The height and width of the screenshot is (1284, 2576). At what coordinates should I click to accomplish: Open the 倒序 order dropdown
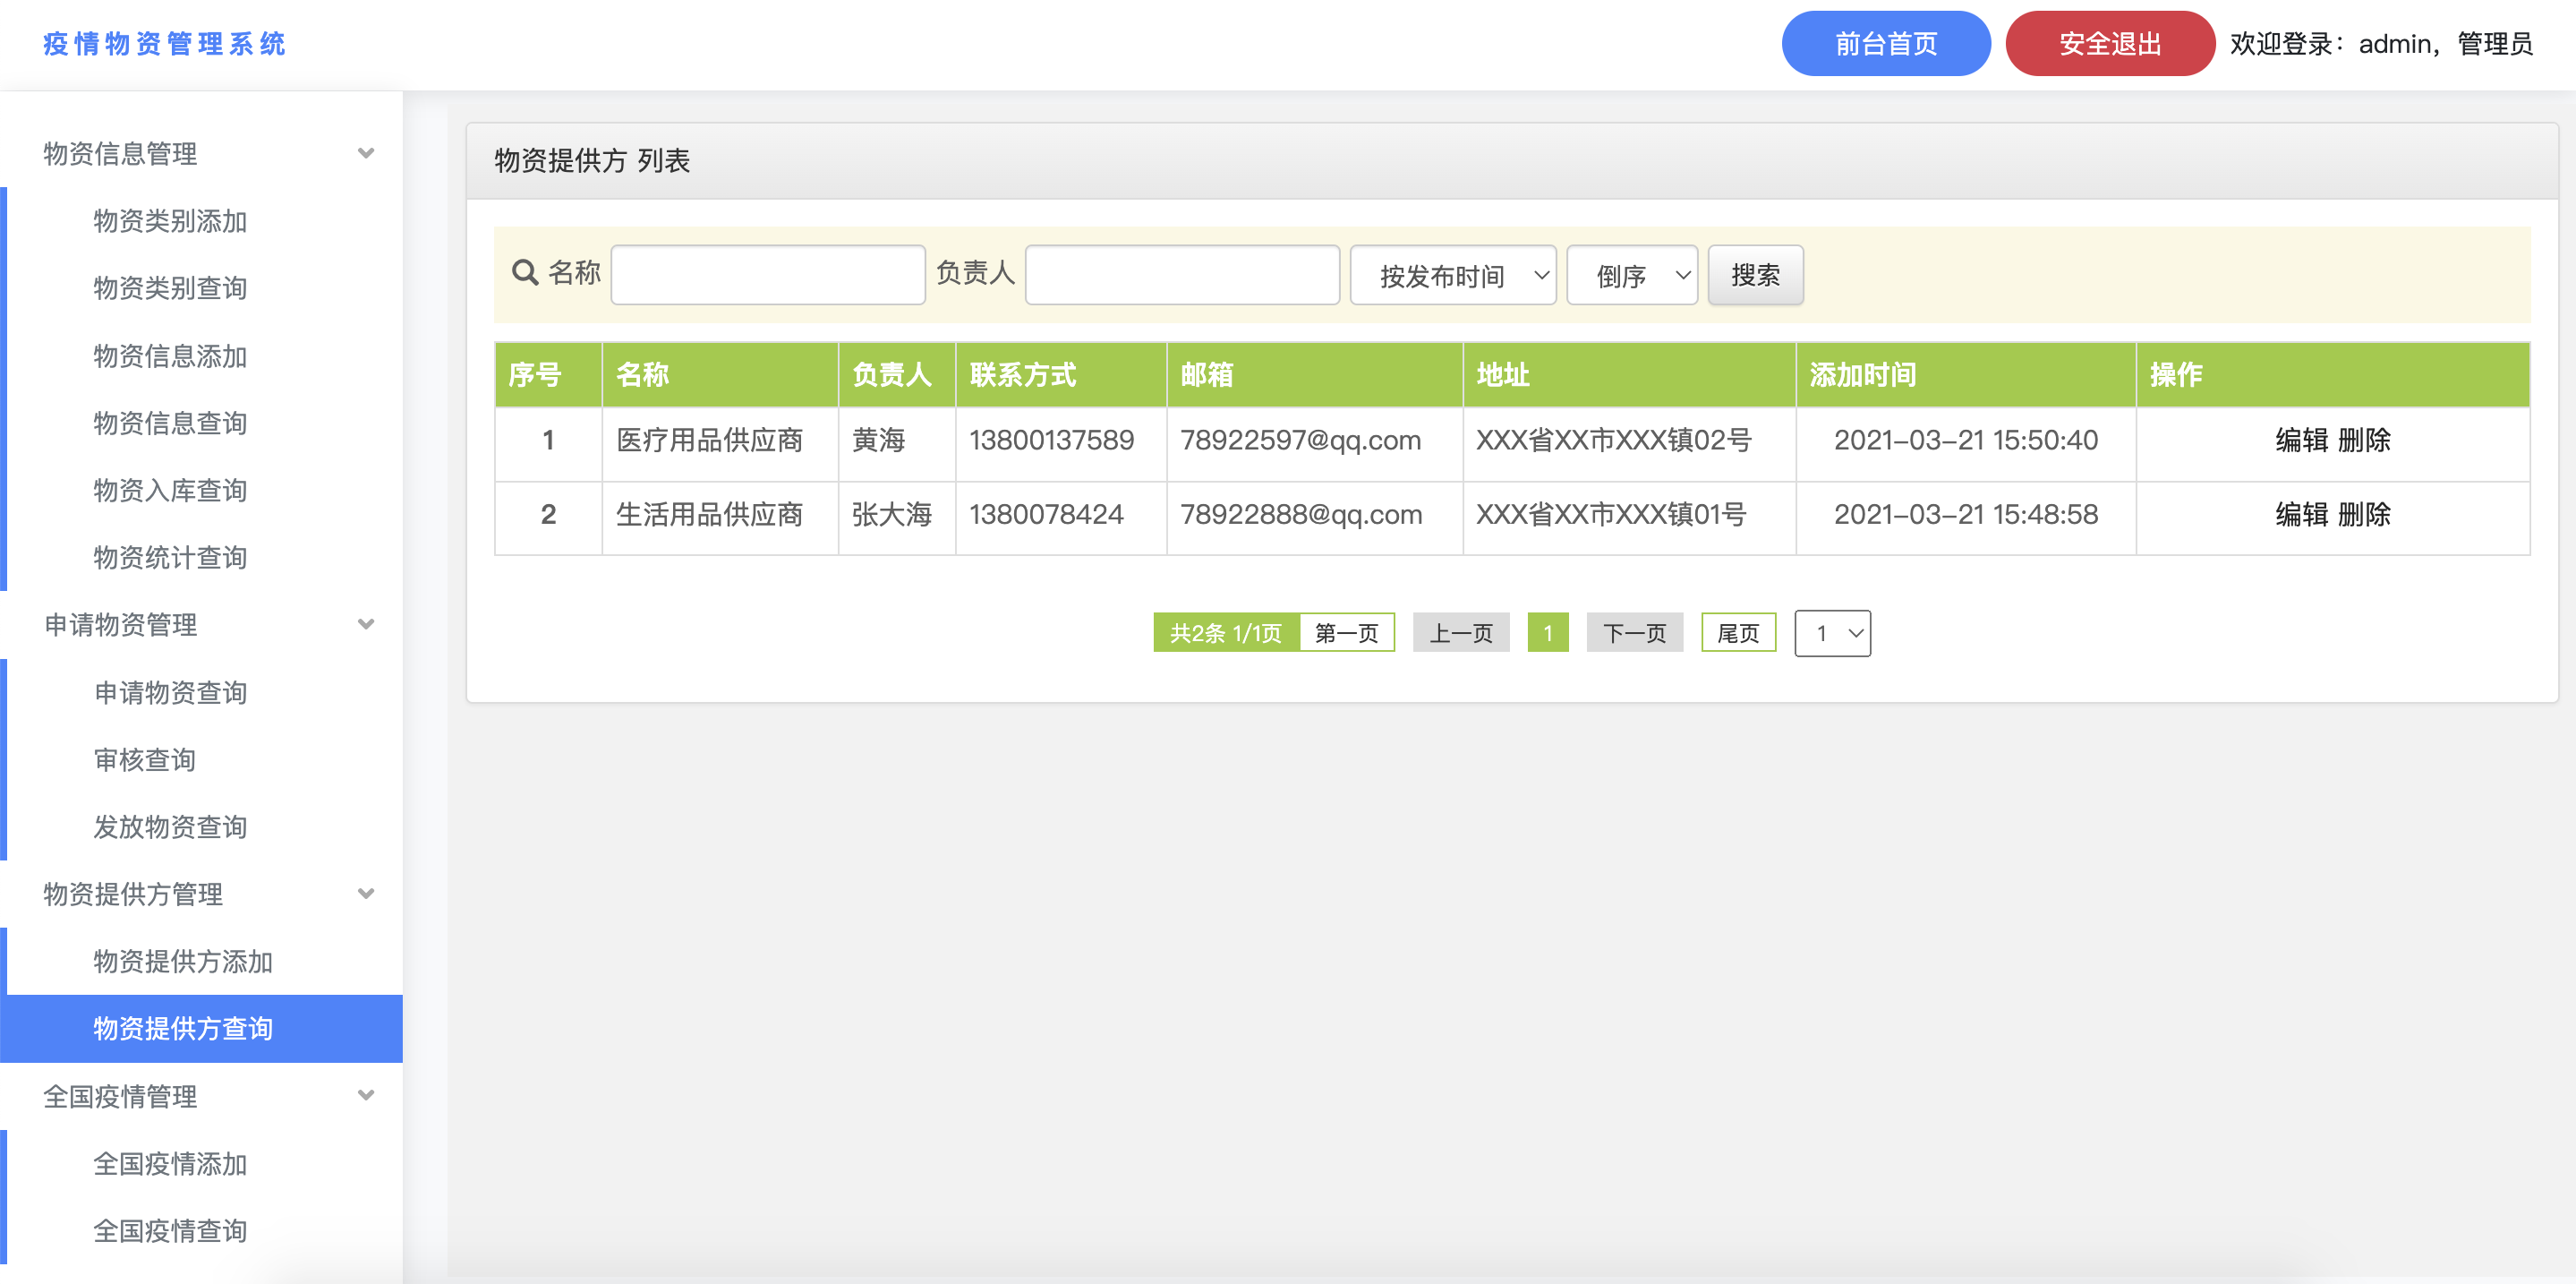tap(1632, 275)
